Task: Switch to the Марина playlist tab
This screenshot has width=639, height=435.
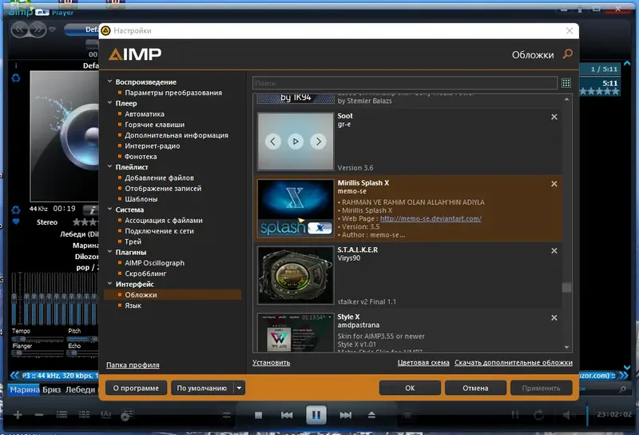Action: click(x=24, y=389)
